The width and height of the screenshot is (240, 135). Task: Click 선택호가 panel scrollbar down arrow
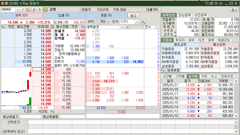click(236, 131)
